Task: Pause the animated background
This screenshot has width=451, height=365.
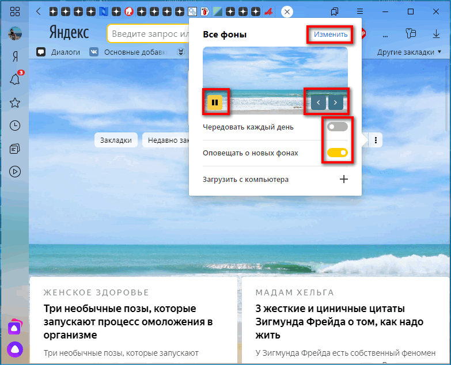Action: pos(215,102)
